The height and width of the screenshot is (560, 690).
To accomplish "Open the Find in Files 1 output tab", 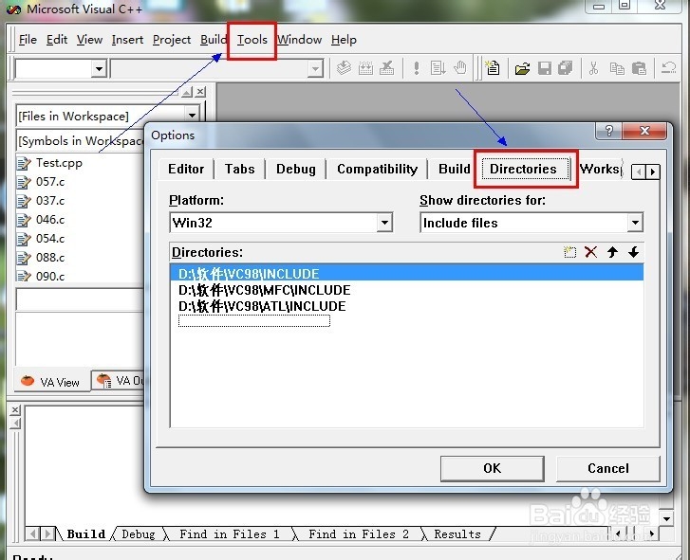I will (x=230, y=534).
